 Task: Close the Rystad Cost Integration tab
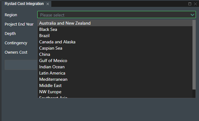click(x=48, y=4)
